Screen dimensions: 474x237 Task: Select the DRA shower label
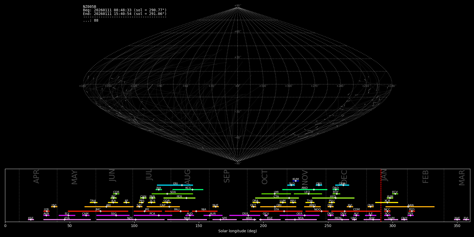coord(256,201)
